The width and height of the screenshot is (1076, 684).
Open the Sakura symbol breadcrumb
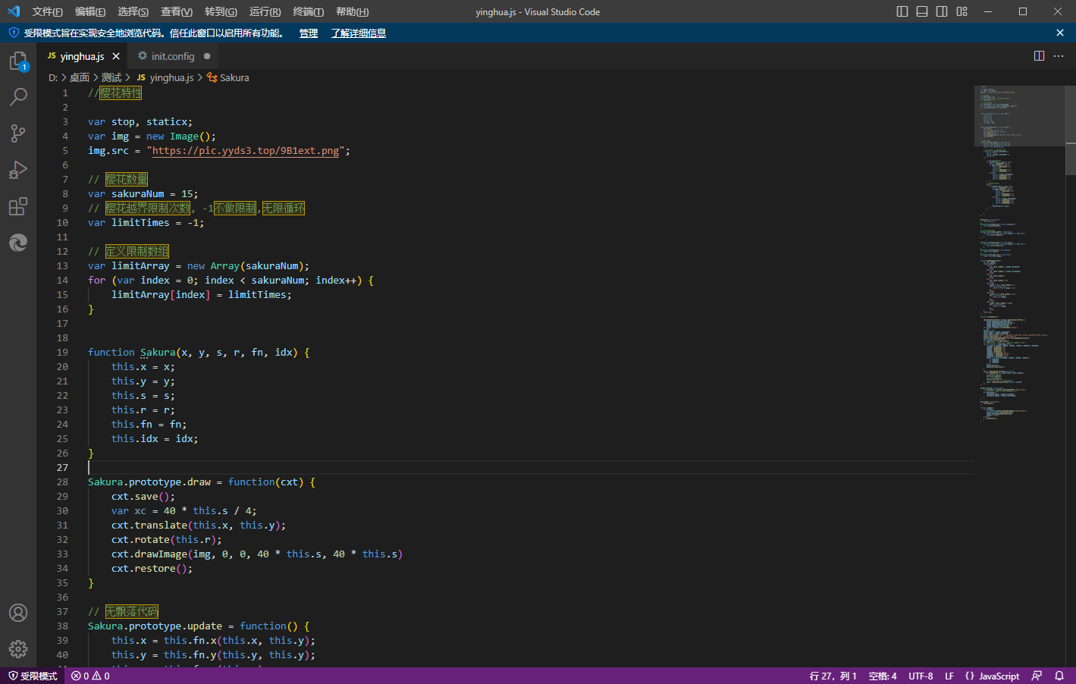coord(228,77)
